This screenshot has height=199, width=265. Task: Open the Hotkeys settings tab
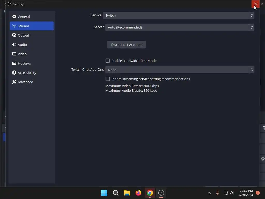[32, 63]
